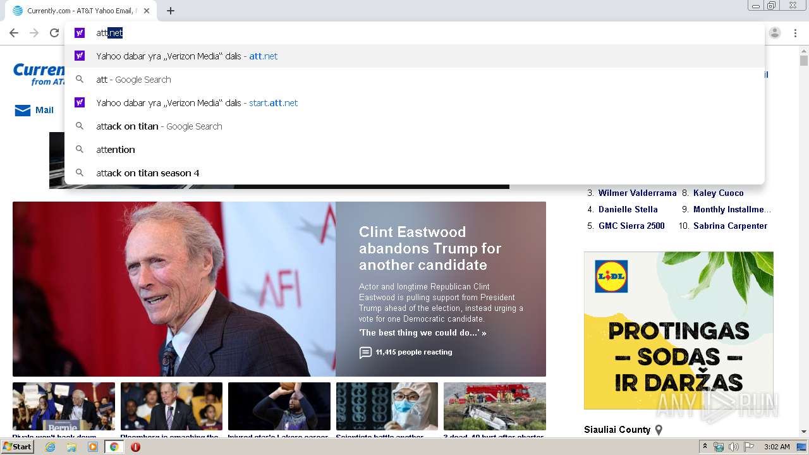Viewport: 809px width, 455px height.
Task: Click Yahoo icon beside start.att.net suggestion
Action: coord(80,102)
